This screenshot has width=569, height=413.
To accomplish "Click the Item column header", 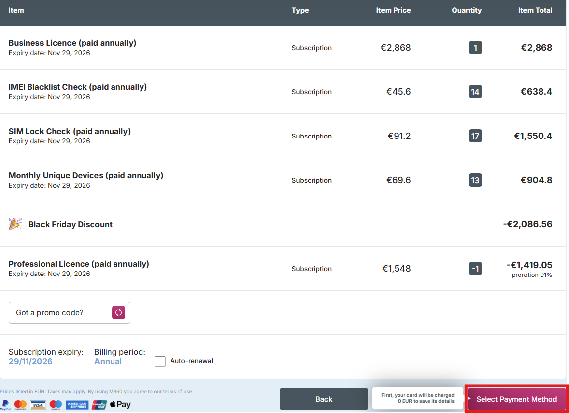I will (x=16, y=10).
